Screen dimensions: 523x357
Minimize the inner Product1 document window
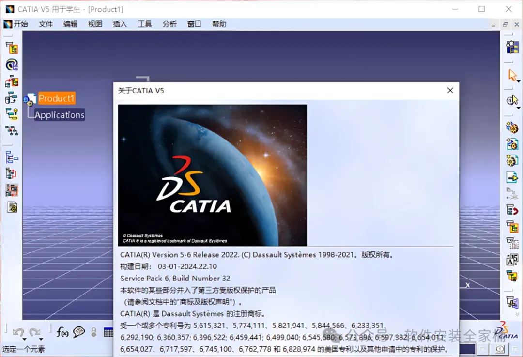pos(493,24)
